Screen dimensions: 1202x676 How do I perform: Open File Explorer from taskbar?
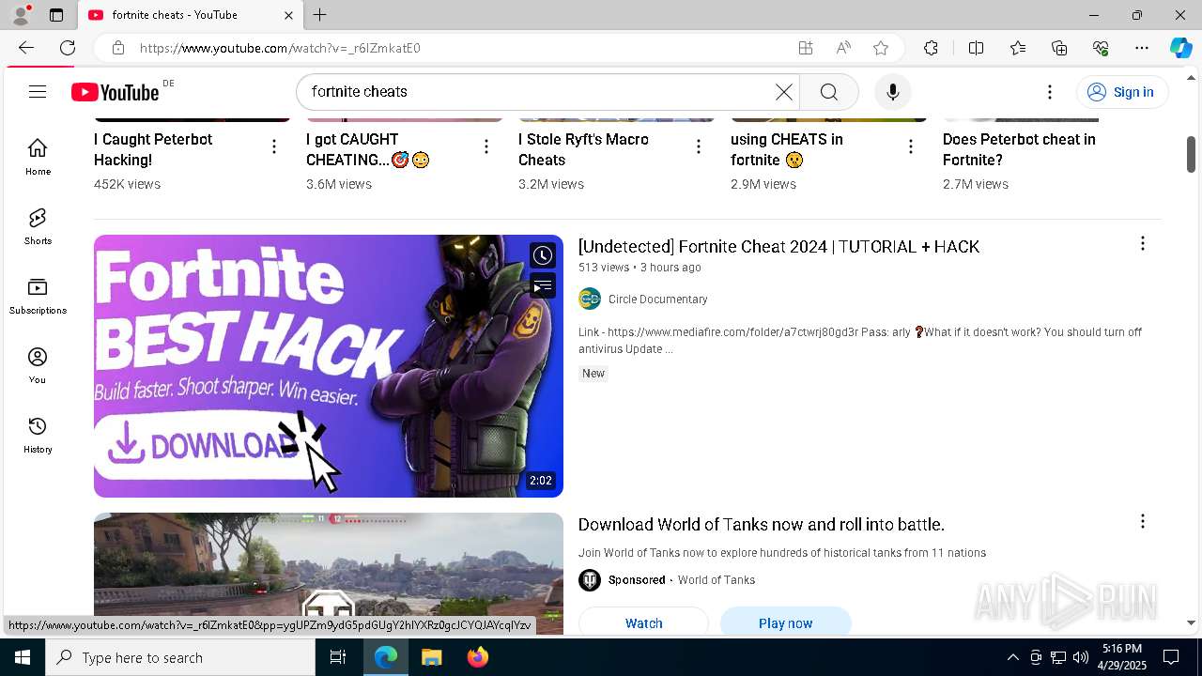pos(431,657)
